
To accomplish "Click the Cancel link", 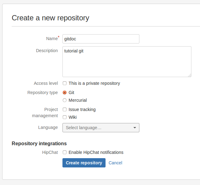I will click(x=115, y=163).
